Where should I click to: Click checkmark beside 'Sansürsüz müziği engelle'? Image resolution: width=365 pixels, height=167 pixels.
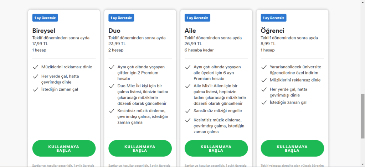click(188, 111)
